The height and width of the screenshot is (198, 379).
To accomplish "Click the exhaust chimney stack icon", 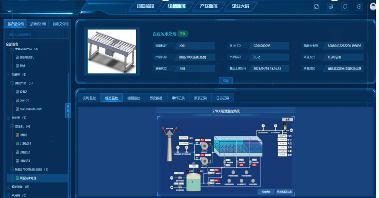I will click(169, 145).
